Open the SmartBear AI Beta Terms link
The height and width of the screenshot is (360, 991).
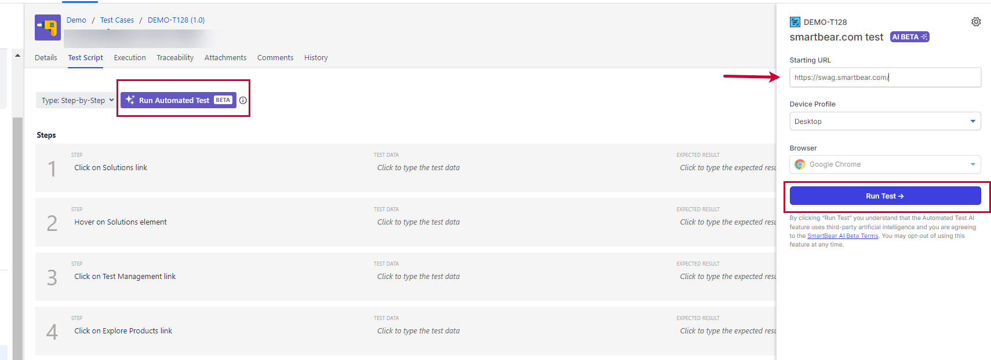pyautogui.click(x=843, y=236)
